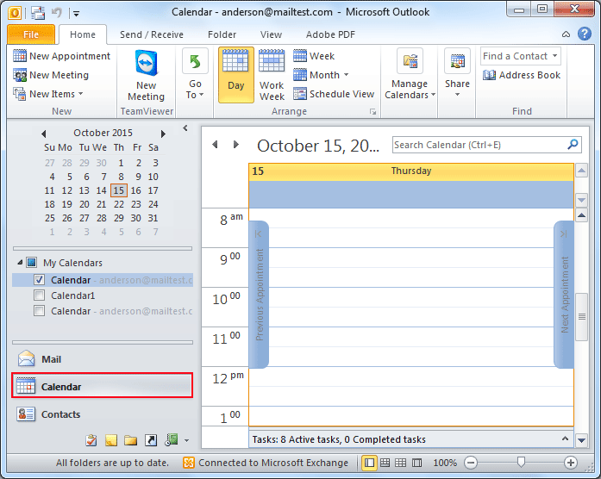This screenshot has height=479, width=601.
Task: Open the File tab
Action: [x=31, y=34]
